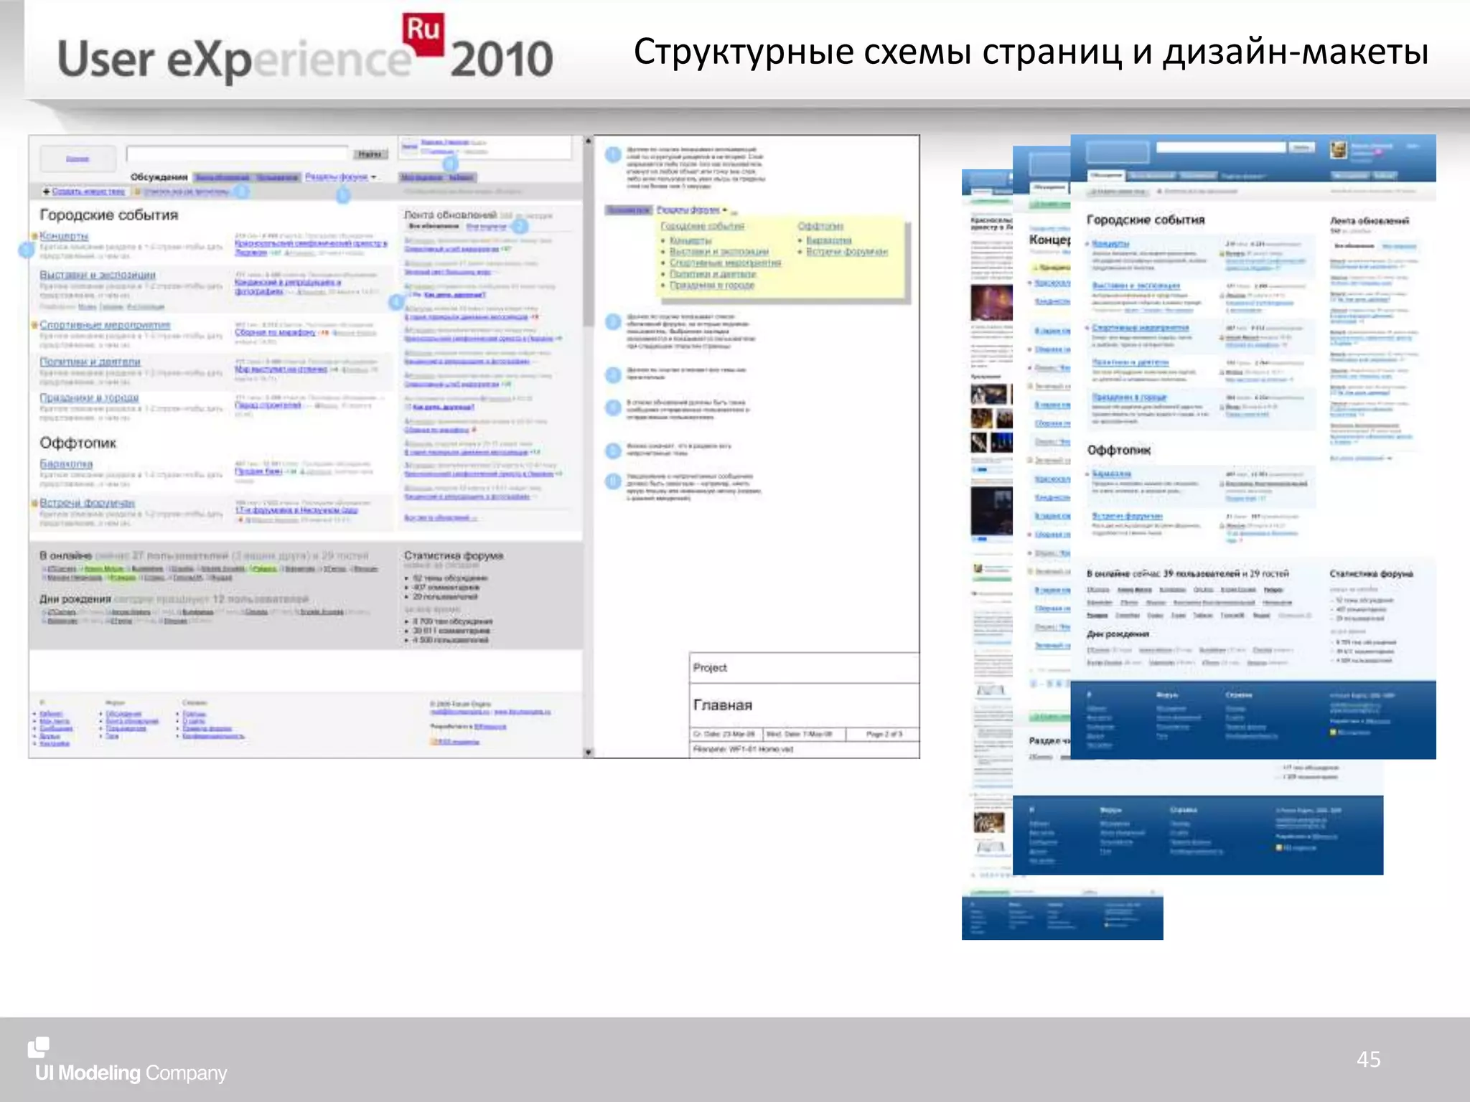Screen dimensions: 1470x1102
Task: Click the user avatar in blue design header
Action: pyautogui.click(x=1338, y=150)
